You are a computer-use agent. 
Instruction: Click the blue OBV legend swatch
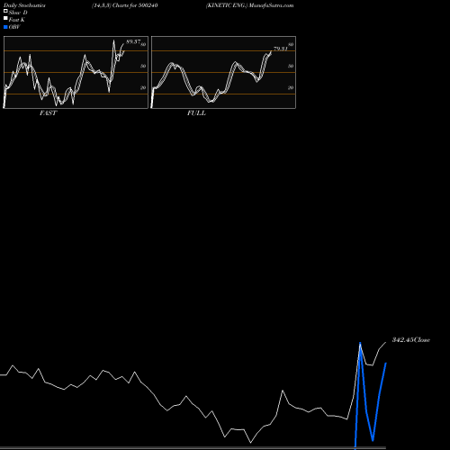[5, 27]
